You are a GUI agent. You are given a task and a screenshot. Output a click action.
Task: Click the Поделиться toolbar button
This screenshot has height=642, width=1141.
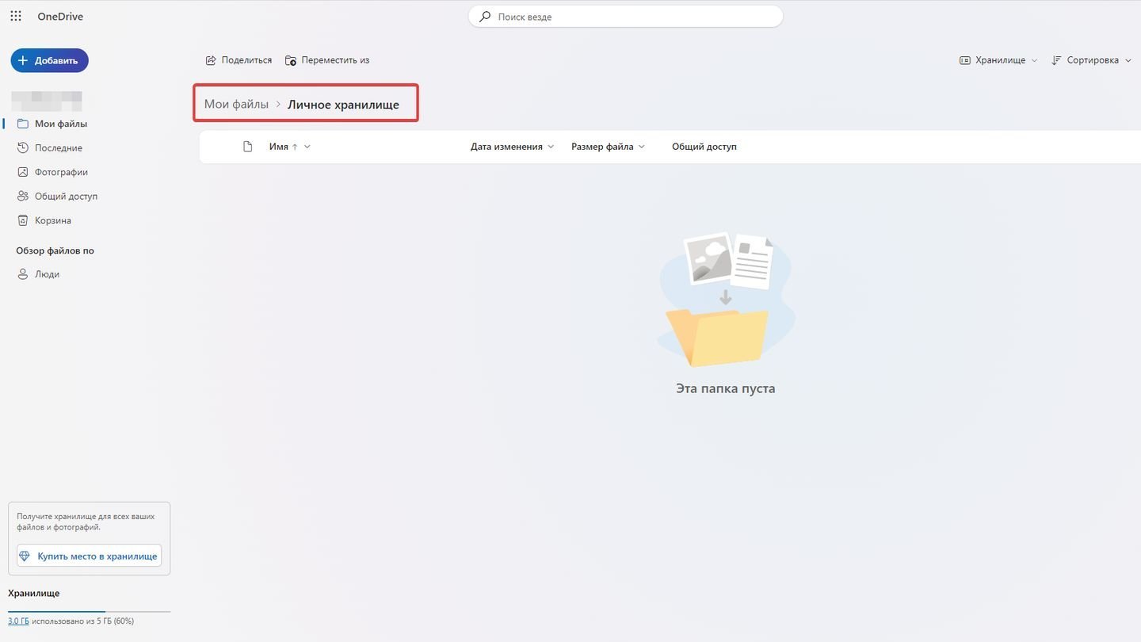coord(239,60)
